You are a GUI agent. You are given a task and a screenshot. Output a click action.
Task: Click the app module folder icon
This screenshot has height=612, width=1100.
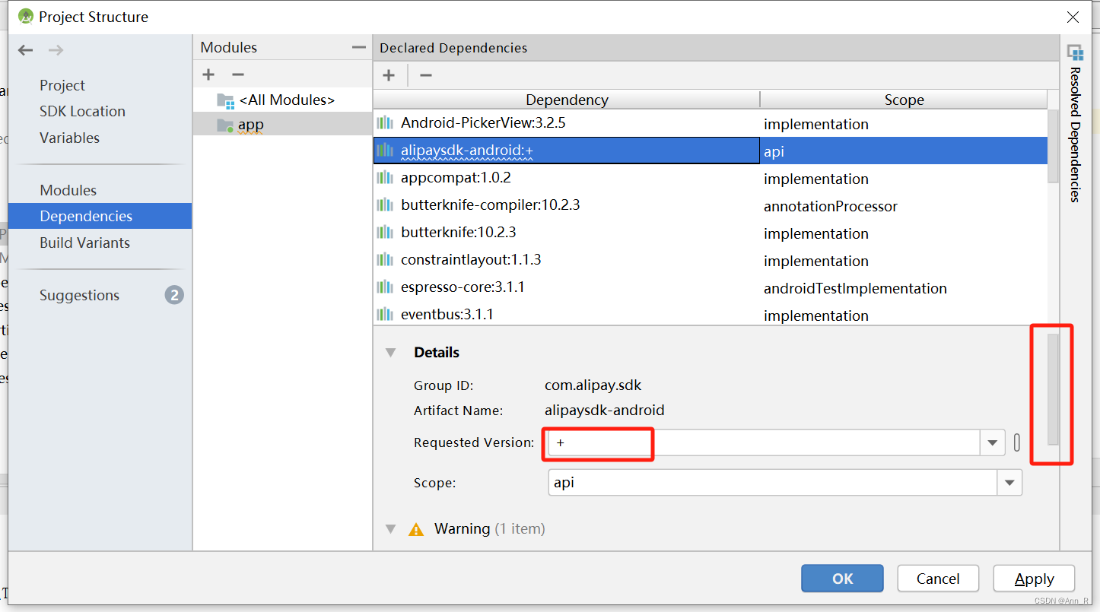pyautogui.click(x=225, y=125)
